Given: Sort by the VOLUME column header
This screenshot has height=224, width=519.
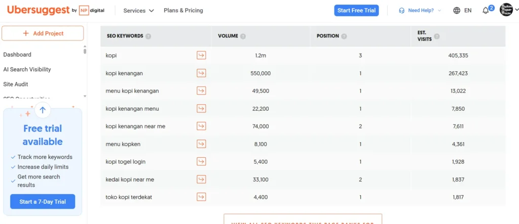Looking at the screenshot, I should click(228, 36).
